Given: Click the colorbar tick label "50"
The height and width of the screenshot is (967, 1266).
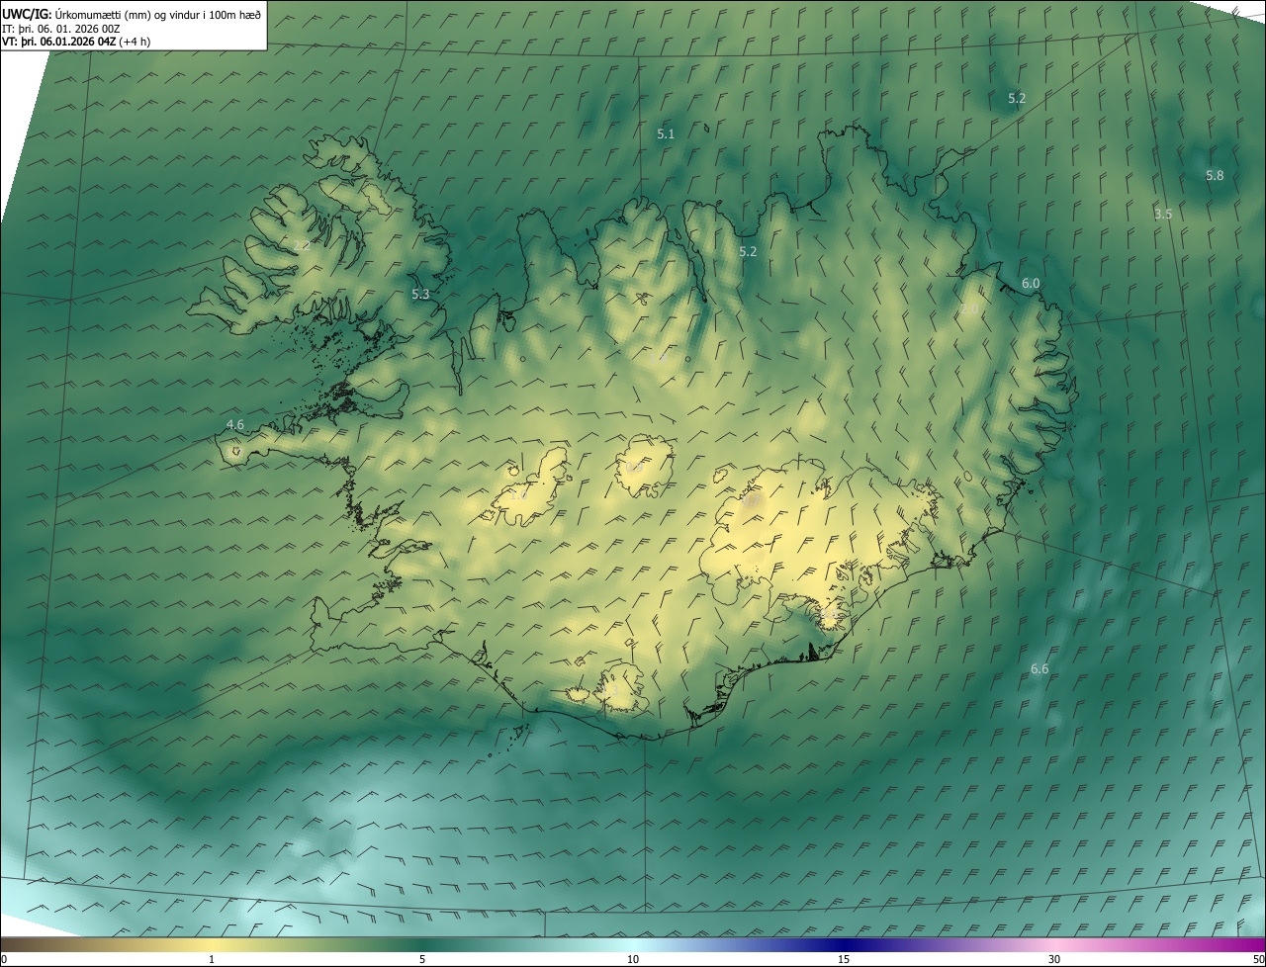Looking at the screenshot, I should point(1258,959).
